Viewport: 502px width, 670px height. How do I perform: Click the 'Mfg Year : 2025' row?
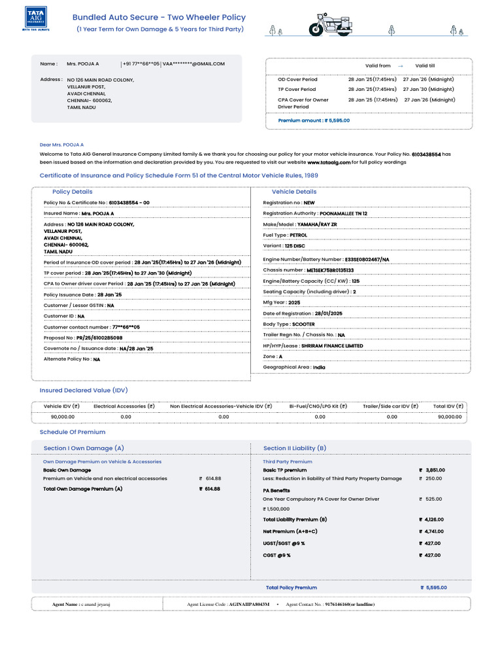coord(281,302)
